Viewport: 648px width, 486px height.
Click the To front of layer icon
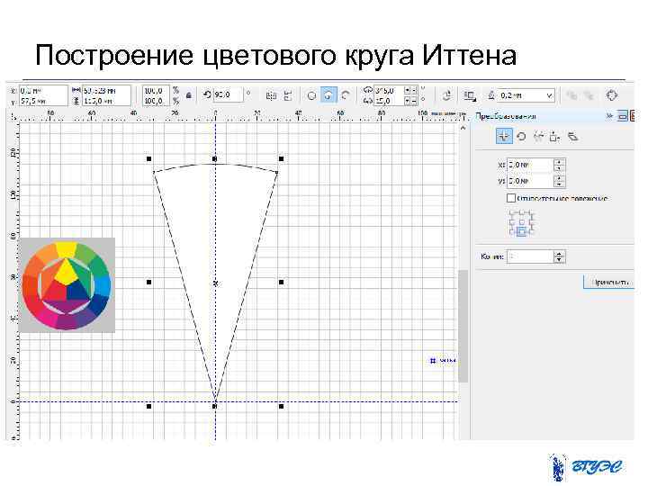coord(572,96)
